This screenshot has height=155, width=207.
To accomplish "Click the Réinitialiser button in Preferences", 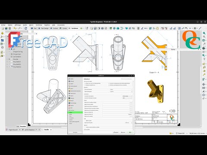I will click(75, 132).
